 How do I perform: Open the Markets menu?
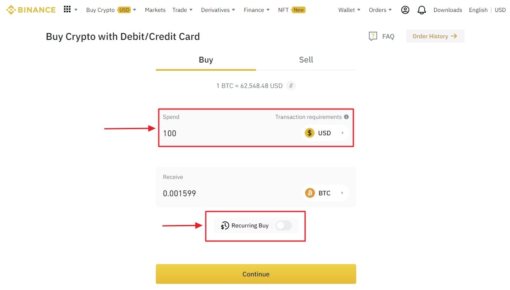pyautogui.click(x=155, y=9)
